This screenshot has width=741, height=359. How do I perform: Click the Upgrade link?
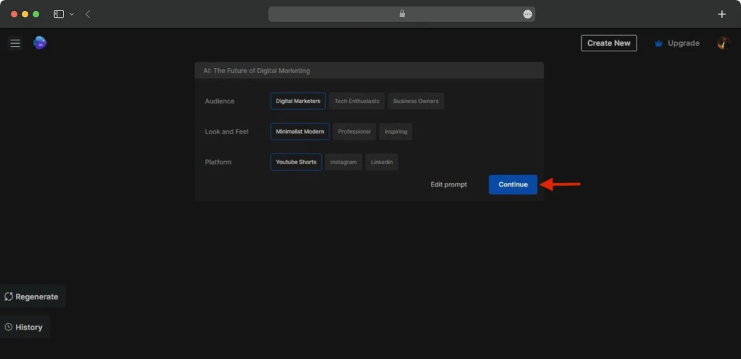(683, 43)
